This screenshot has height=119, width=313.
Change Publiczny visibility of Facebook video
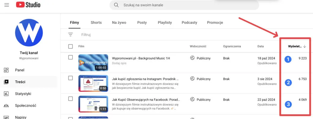pyautogui.click(x=204, y=100)
